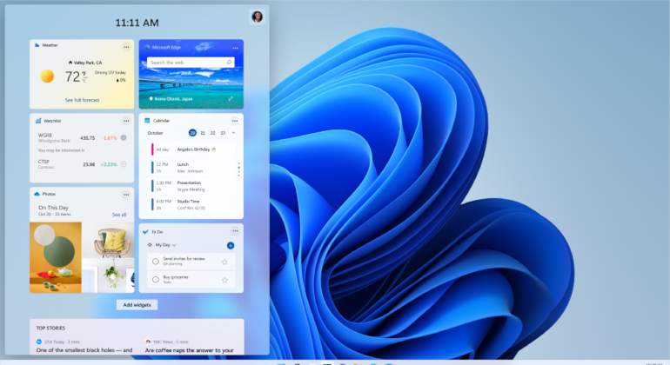Open the Weather widget options menu
This screenshot has height=365, width=670.
click(x=126, y=47)
